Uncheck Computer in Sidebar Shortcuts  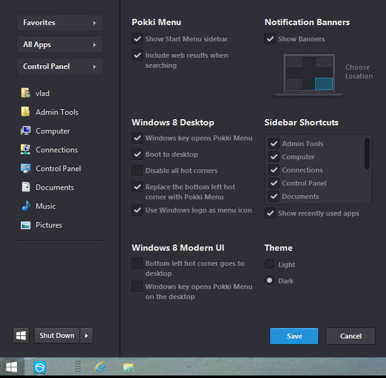pyautogui.click(x=274, y=157)
